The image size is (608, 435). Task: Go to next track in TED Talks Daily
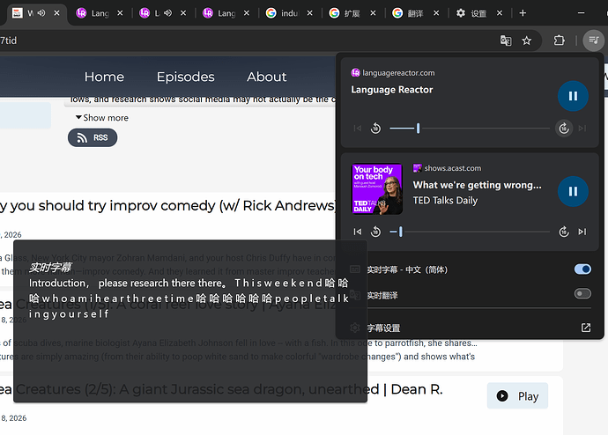tap(582, 232)
